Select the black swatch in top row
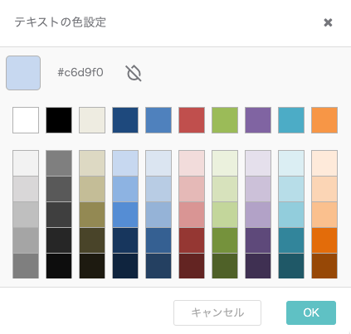Image resolution: width=351 pixels, height=334 pixels. click(59, 120)
